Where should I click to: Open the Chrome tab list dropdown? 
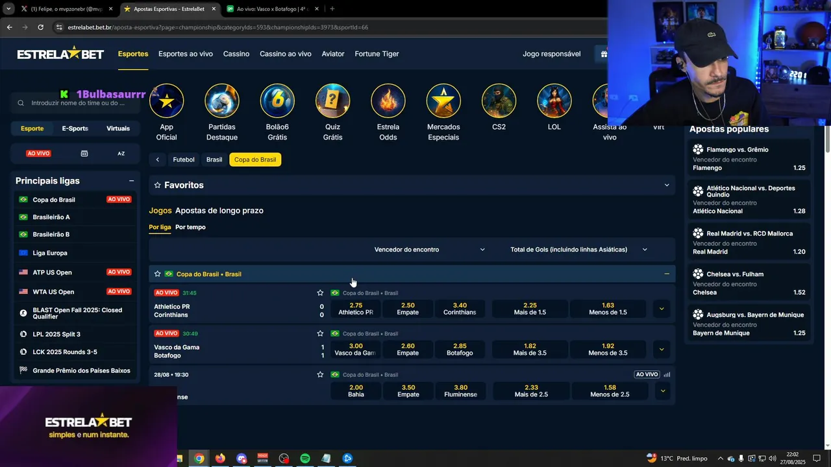click(8, 9)
